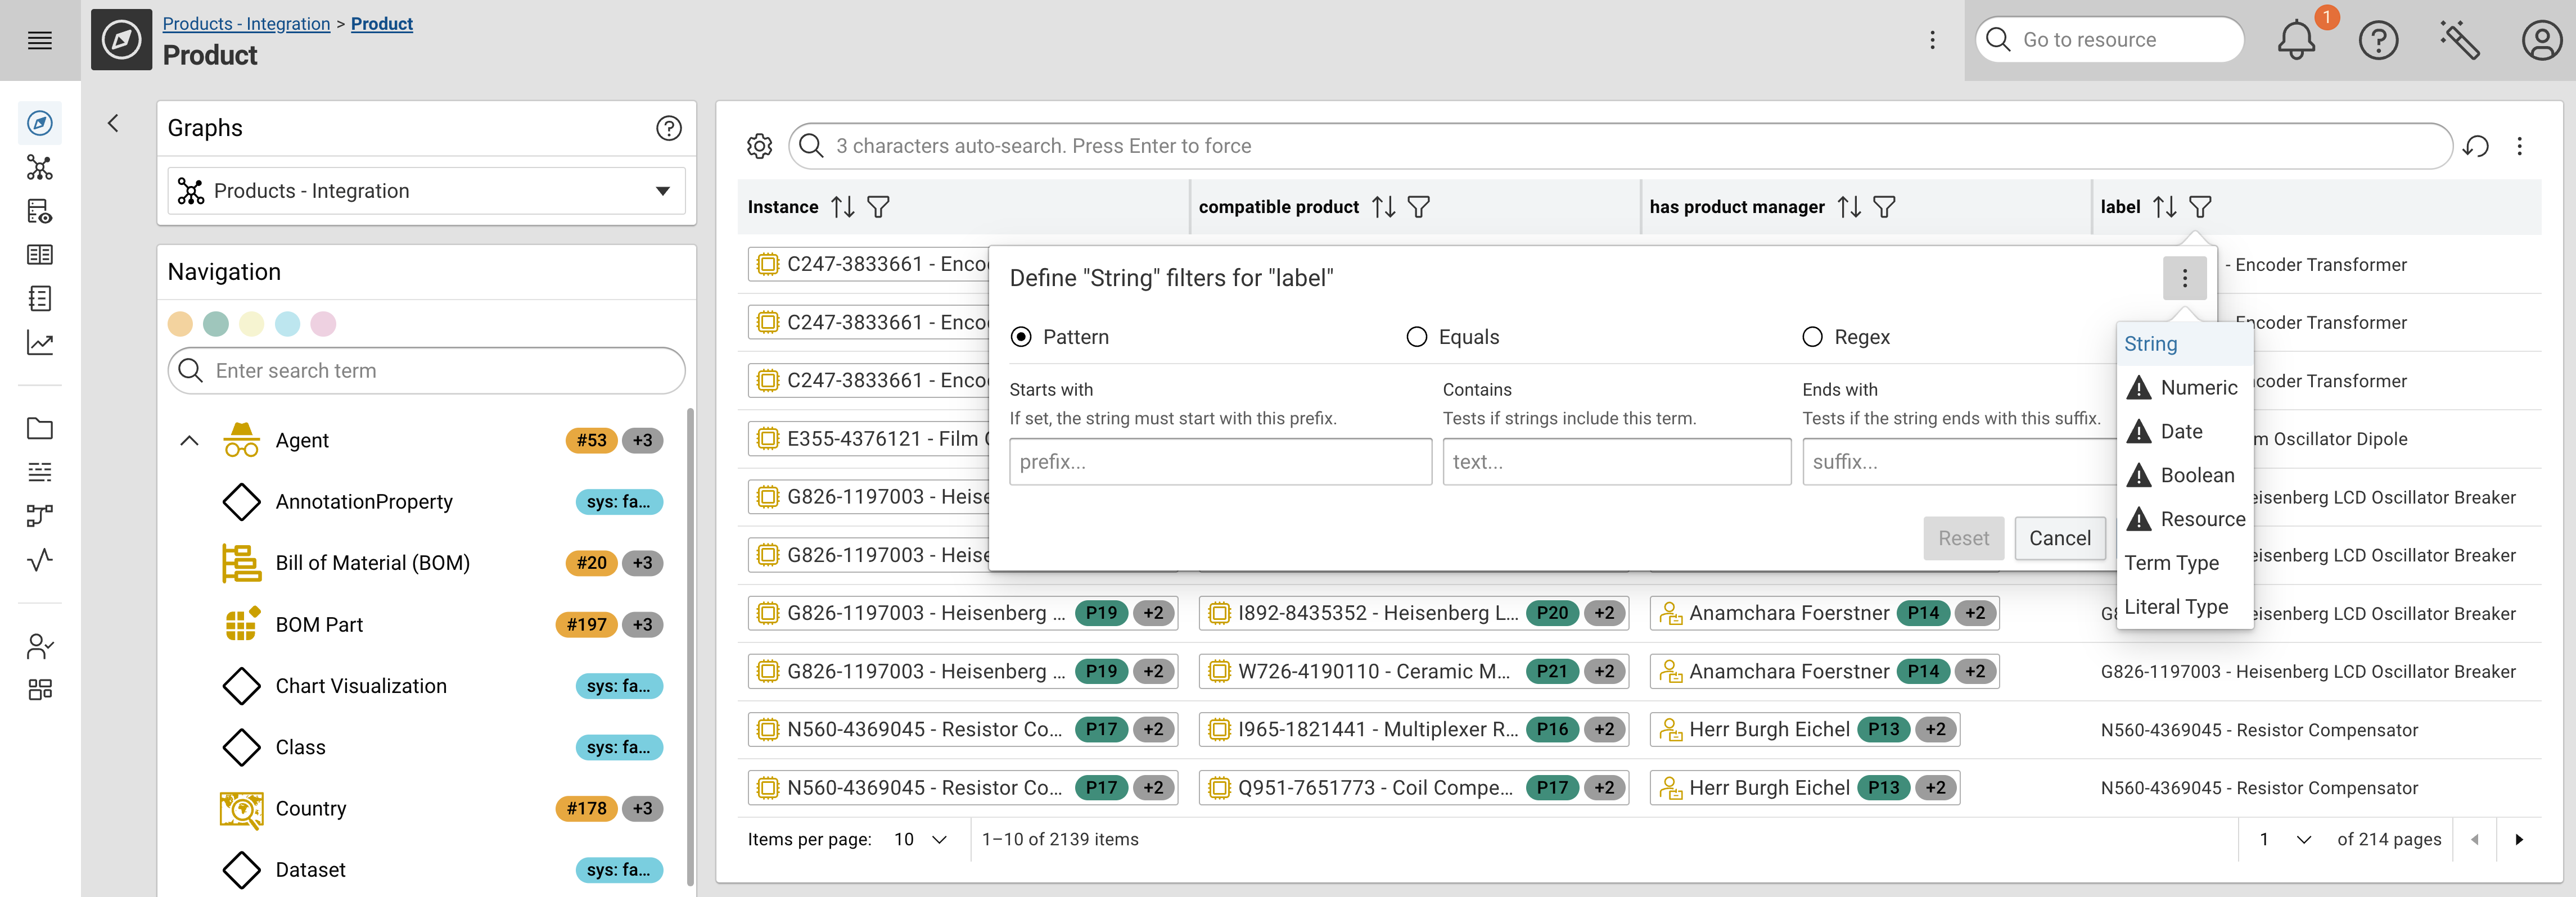Screen dimensions: 2576x897
Task: Click the Cancel button in the filter dialog
Action: click(2060, 538)
